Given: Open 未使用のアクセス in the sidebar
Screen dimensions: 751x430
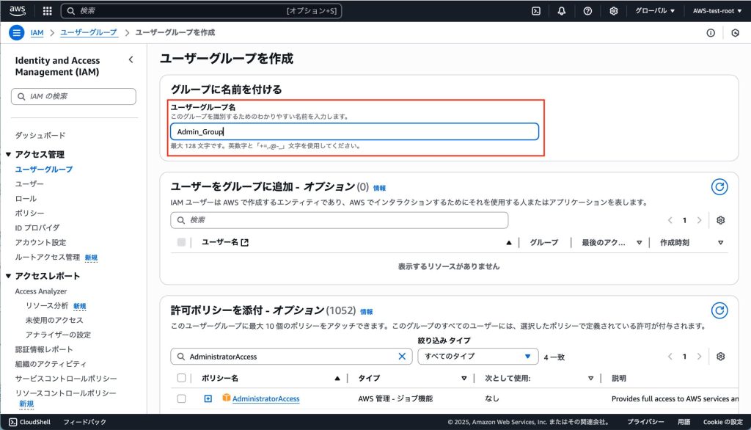Looking at the screenshot, I should click(54, 320).
